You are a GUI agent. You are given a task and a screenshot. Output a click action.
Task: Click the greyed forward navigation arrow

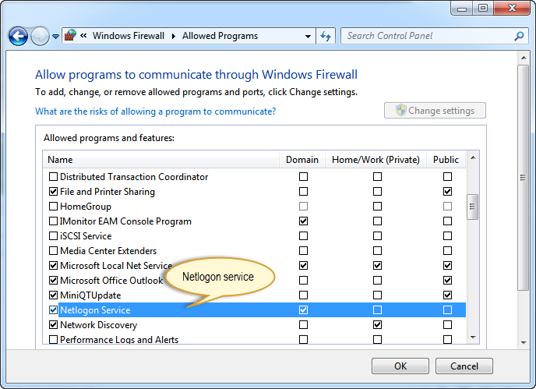click(x=40, y=36)
